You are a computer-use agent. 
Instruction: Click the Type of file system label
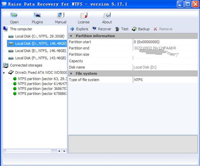coord(84,80)
